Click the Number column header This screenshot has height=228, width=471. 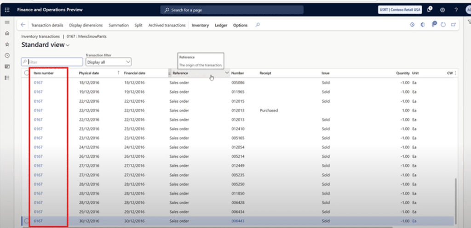pyautogui.click(x=238, y=73)
